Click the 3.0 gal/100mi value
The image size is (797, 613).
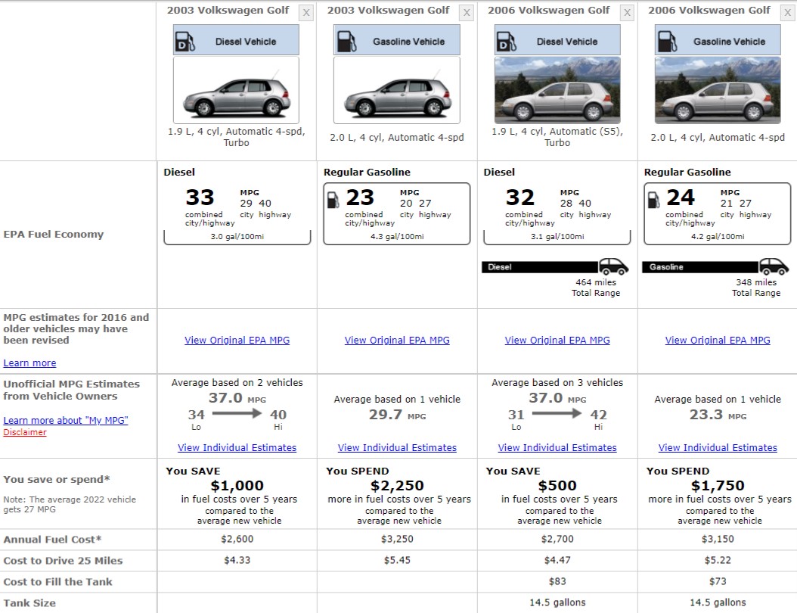click(x=237, y=237)
